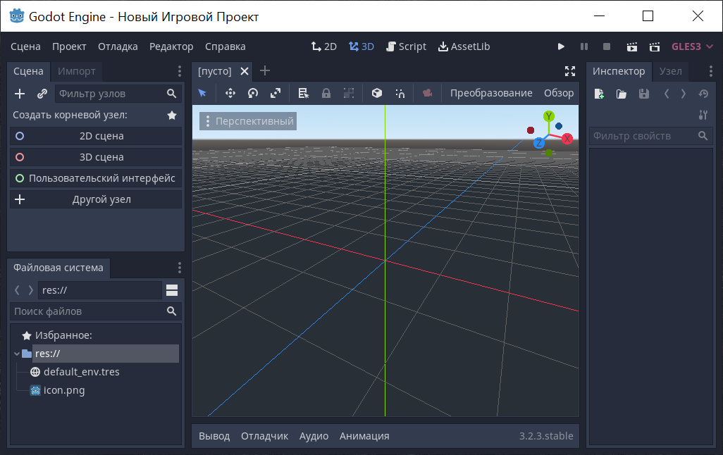Pause the running scene
723x455 pixels.
coord(584,46)
